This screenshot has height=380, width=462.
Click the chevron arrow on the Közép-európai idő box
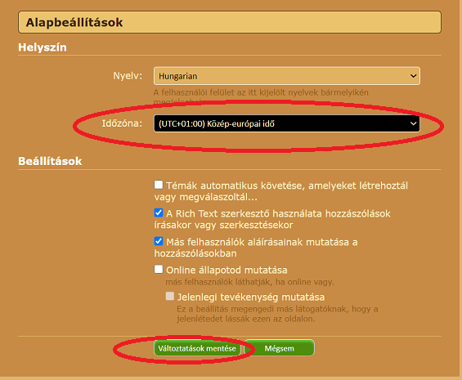click(413, 123)
